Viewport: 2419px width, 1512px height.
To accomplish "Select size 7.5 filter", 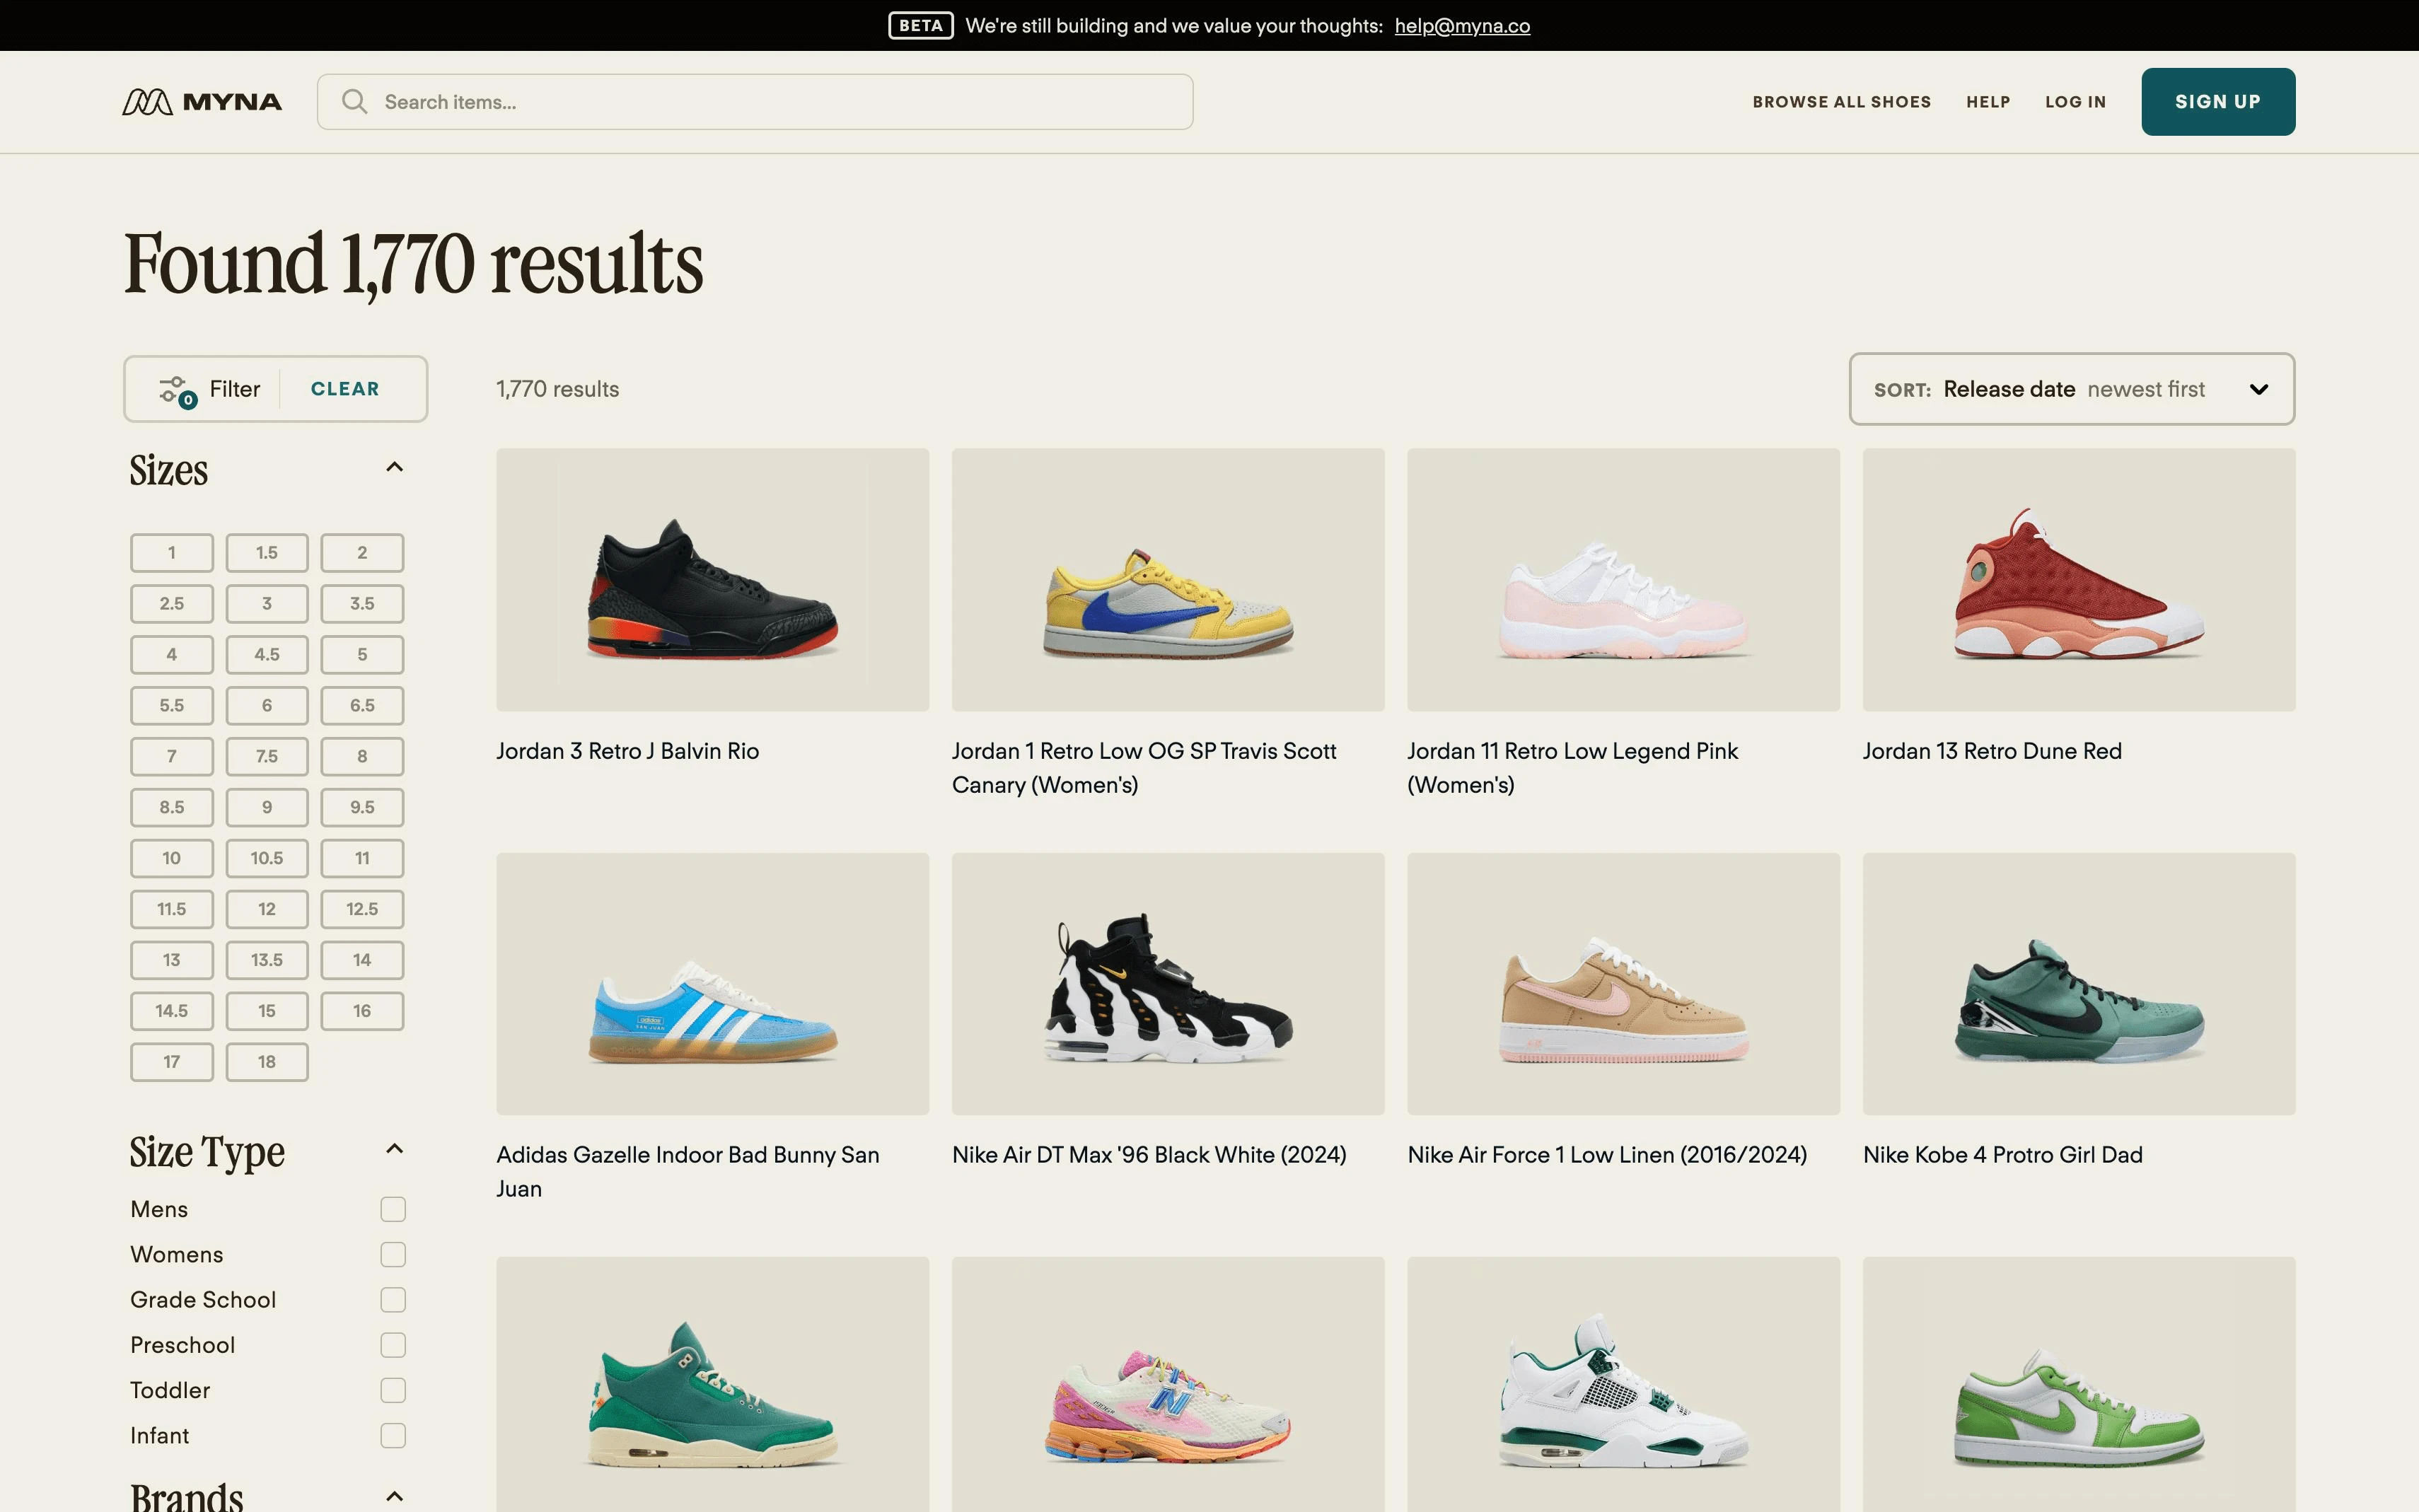I will [x=267, y=757].
